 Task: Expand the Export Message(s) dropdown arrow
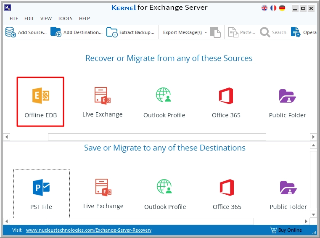click(x=206, y=32)
